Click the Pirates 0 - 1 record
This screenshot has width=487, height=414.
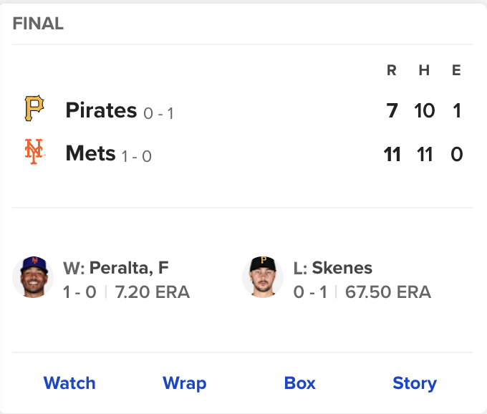(x=158, y=113)
